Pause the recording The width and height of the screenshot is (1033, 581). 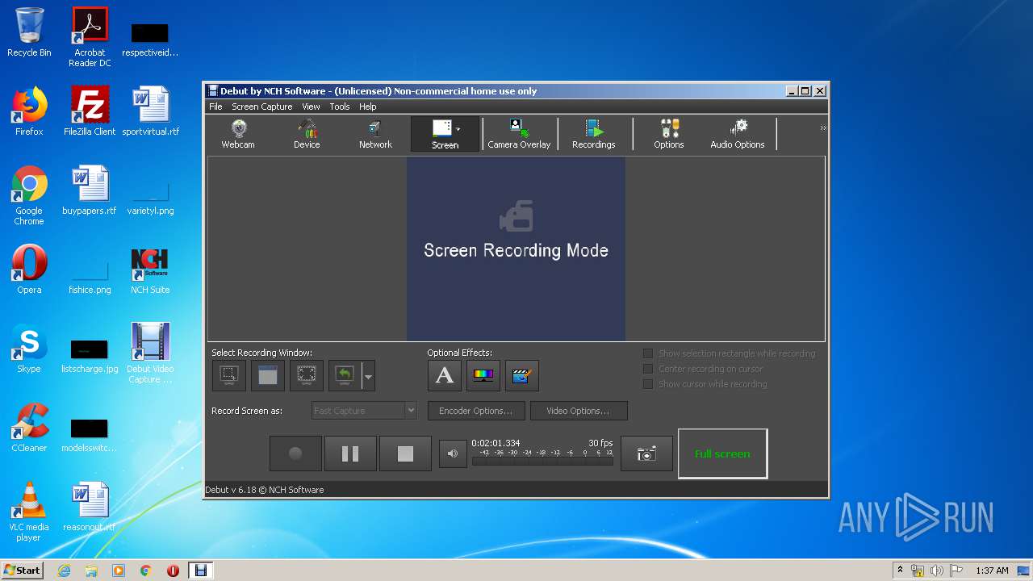tap(350, 454)
